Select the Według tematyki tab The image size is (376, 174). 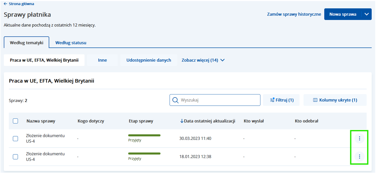coord(27,43)
